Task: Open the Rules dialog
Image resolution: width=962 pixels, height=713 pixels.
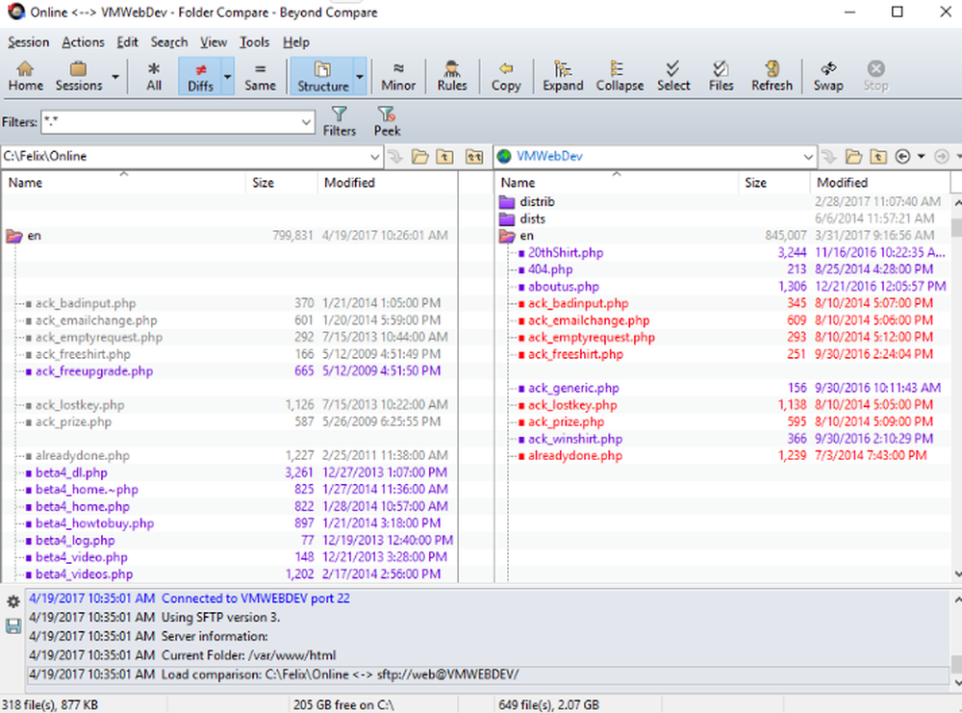Action: 452,76
